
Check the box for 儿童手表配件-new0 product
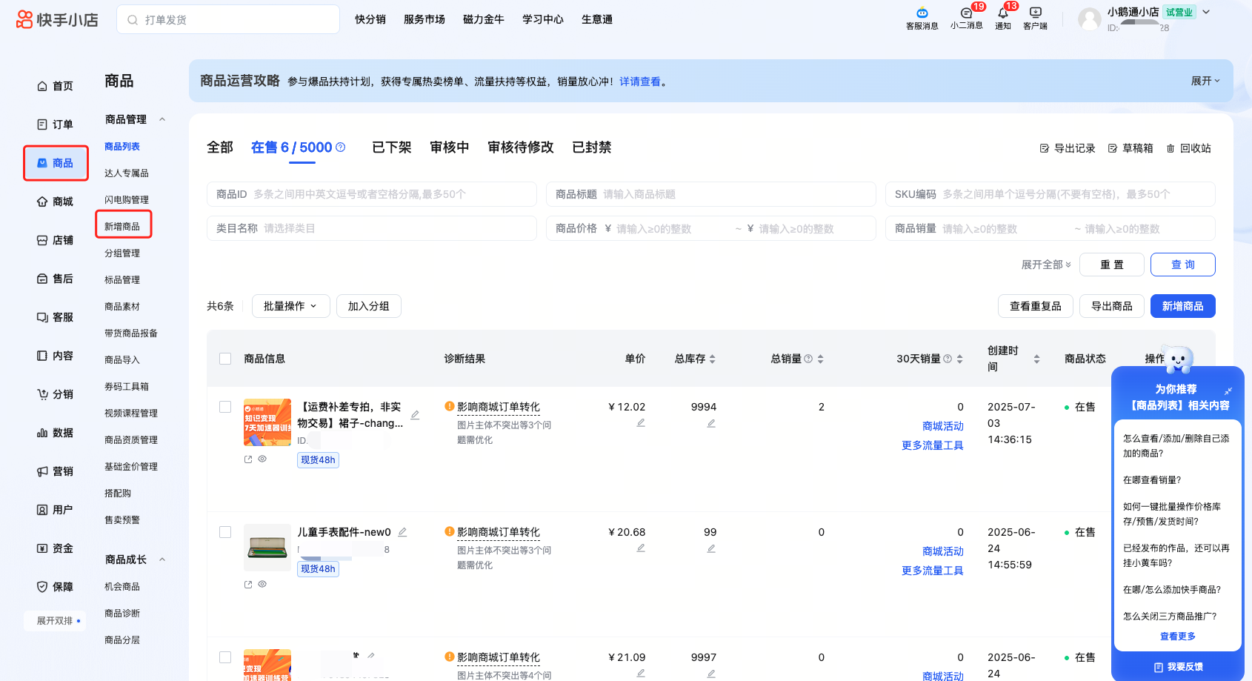(225, 532)
